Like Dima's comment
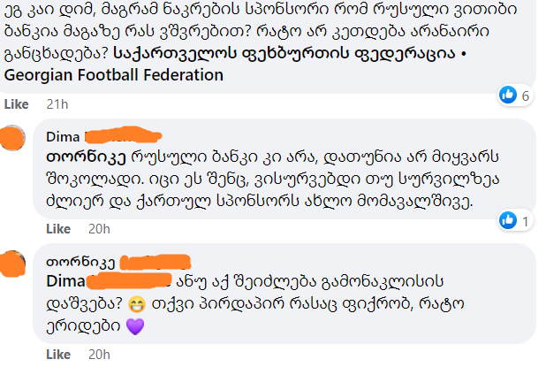 point(57,229)
